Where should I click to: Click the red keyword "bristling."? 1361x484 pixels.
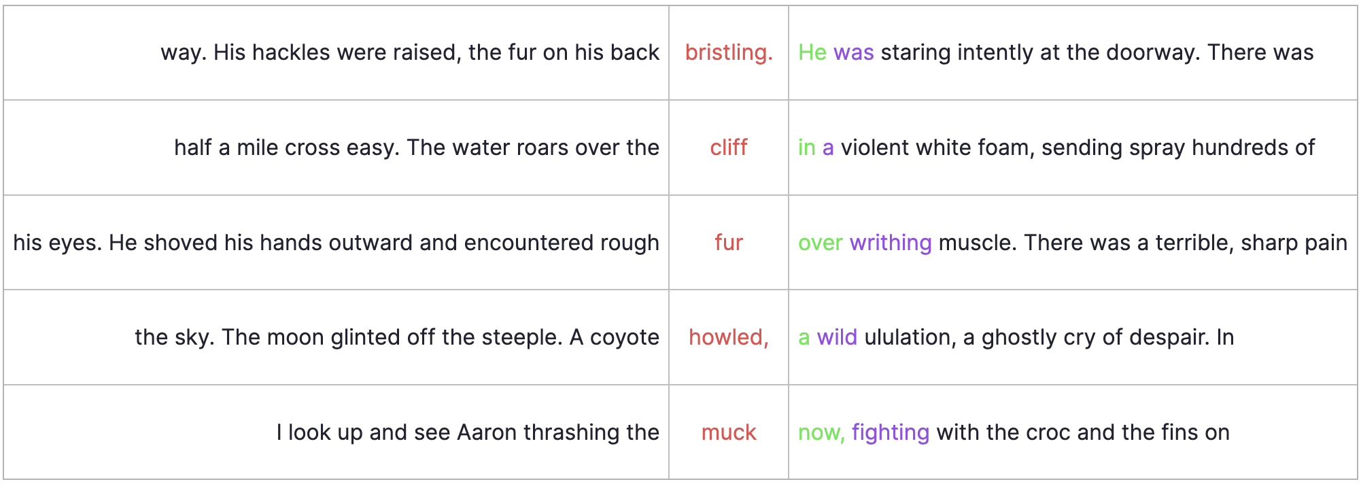click(x=728, y=52)
